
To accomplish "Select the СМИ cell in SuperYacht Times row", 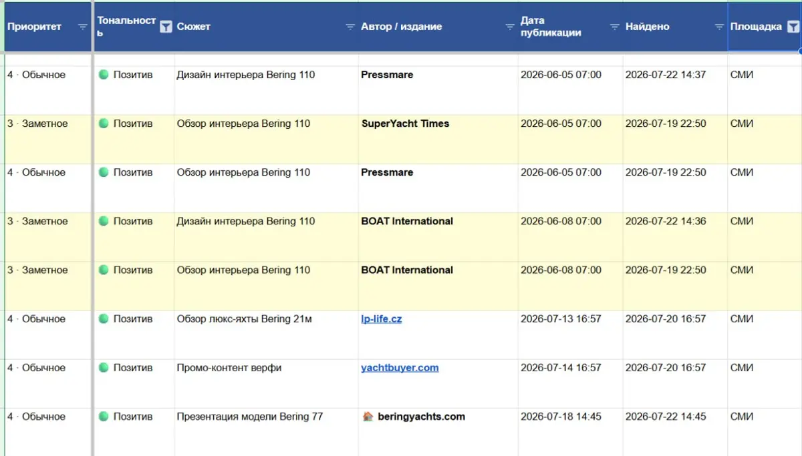I will (x=765, y=140).
